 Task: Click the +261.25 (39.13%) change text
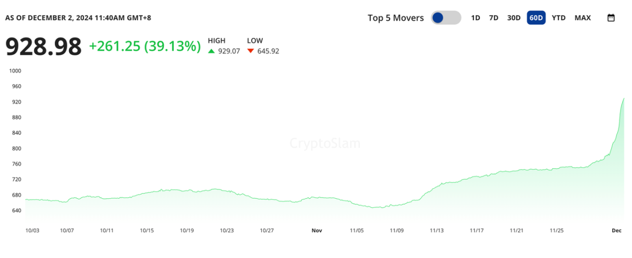[x=145, y=47]
